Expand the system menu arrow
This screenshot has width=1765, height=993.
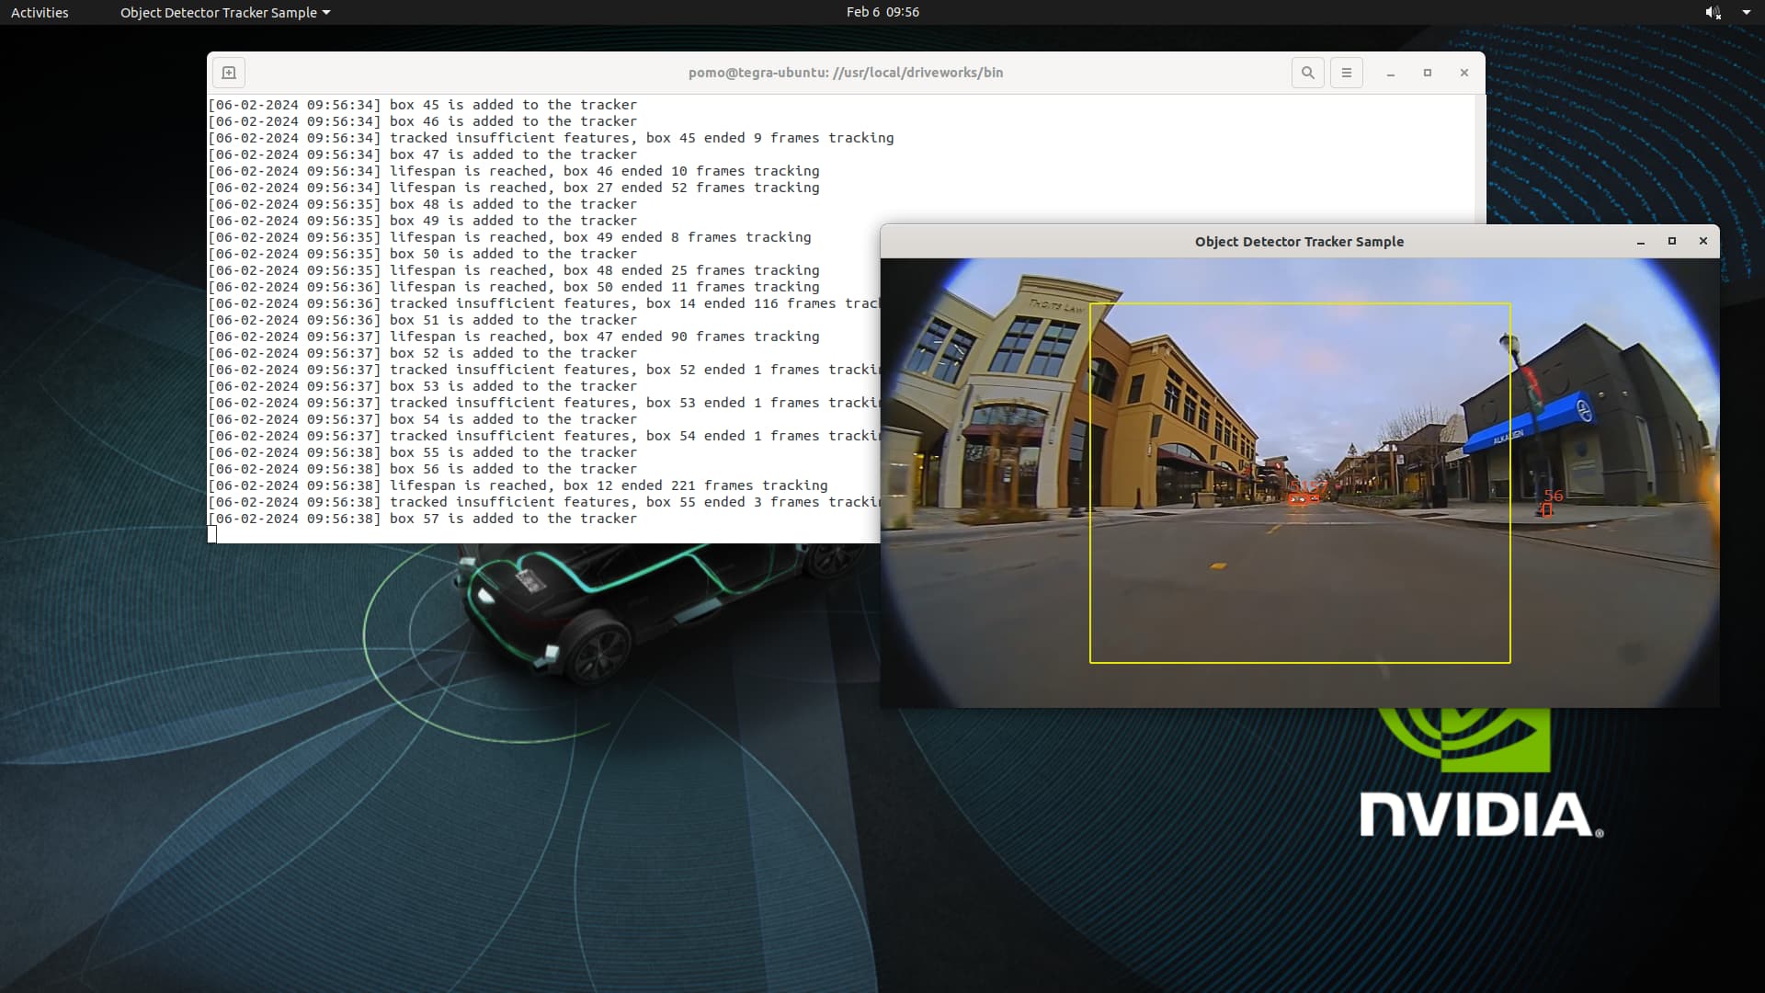click(x=1746, y=12)
